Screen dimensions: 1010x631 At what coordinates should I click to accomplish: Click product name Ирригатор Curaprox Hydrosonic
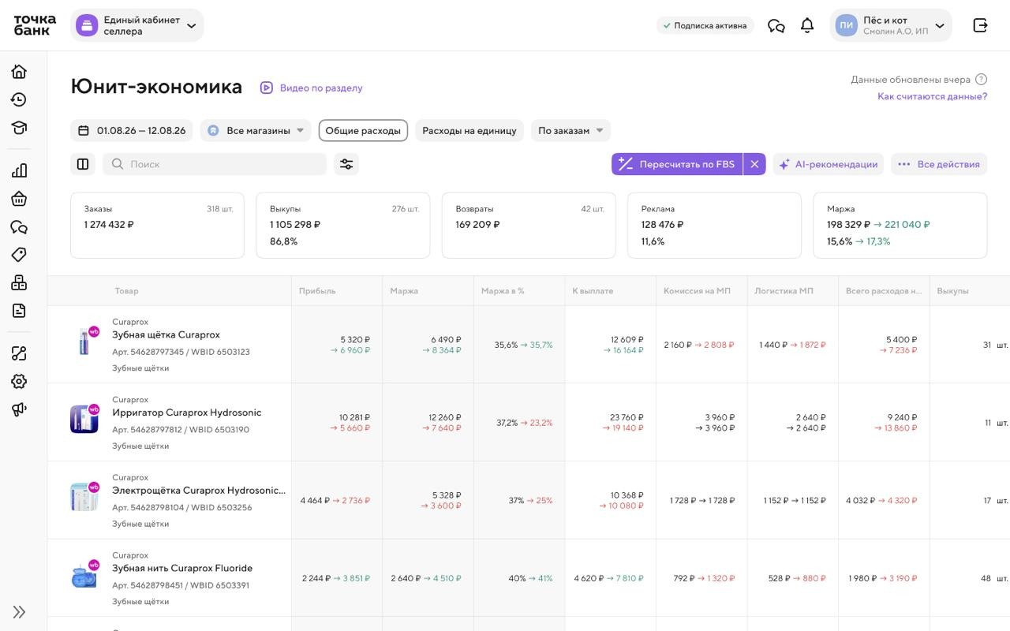coord(186,413)
